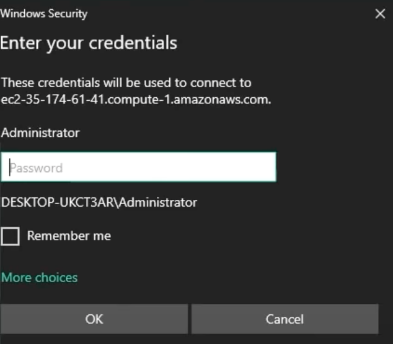Screen dimensions: 393x344
Task: Click the Enter your credentials heading
Action: 89,43
